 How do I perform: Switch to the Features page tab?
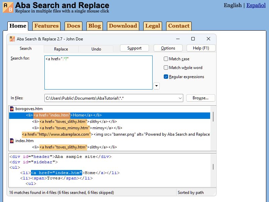46,26
